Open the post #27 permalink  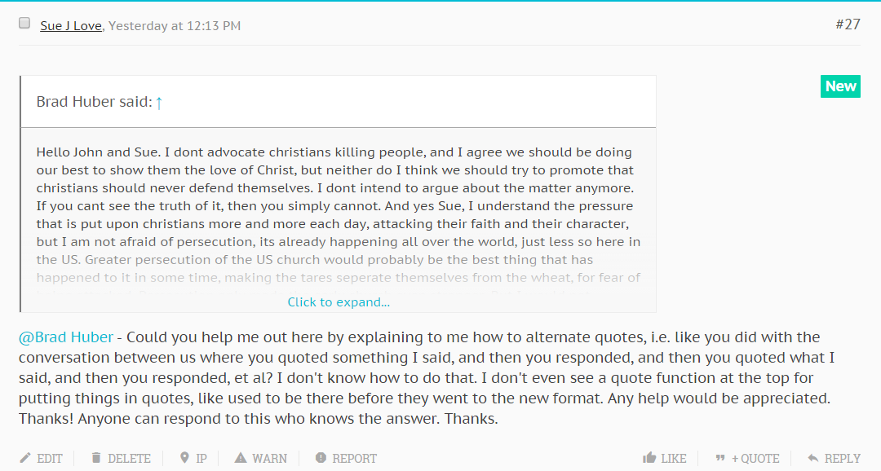(848, 24)
